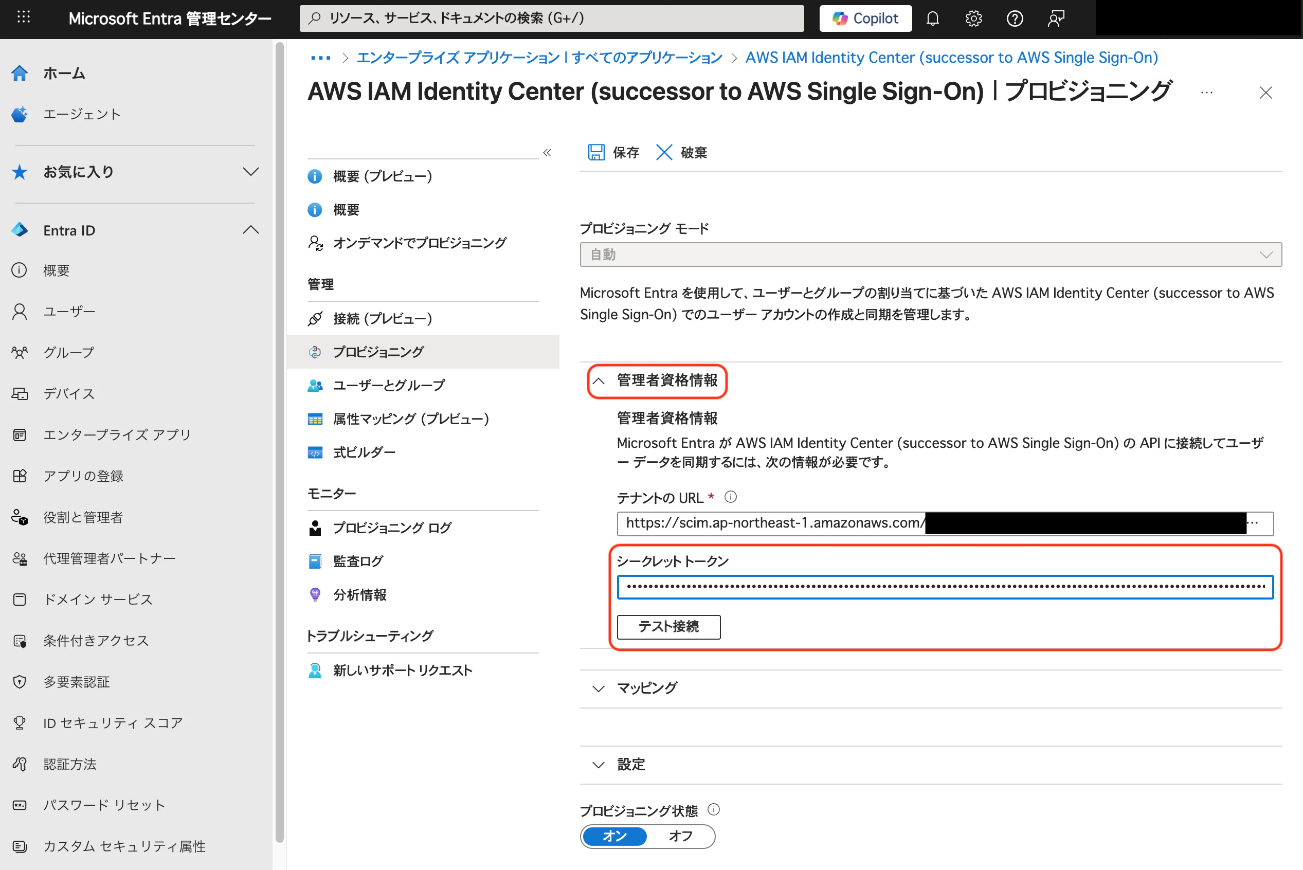Click the 式ビルダー icon
Image resolution: width=1303 pixels, height=870 pixels.
point(315,452)
